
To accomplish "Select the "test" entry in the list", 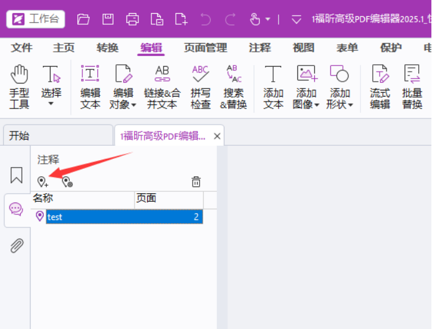I will point(55,217).
